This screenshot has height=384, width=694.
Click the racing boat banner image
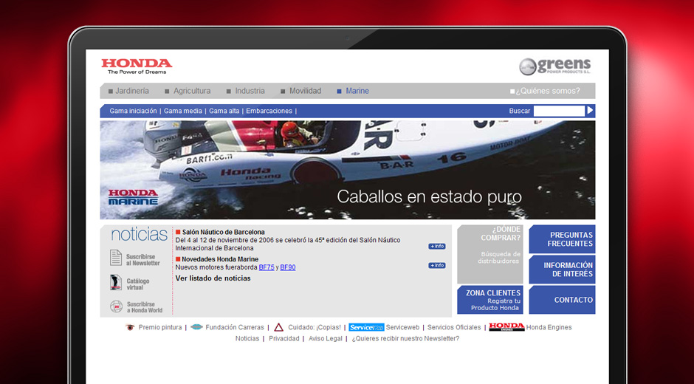(x=348, y=170)
